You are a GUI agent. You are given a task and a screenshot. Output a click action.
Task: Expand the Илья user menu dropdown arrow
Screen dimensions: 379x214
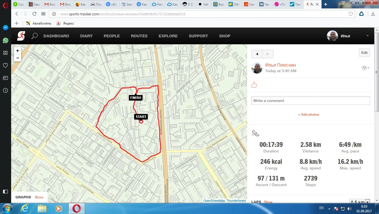[x=368, y=36]
